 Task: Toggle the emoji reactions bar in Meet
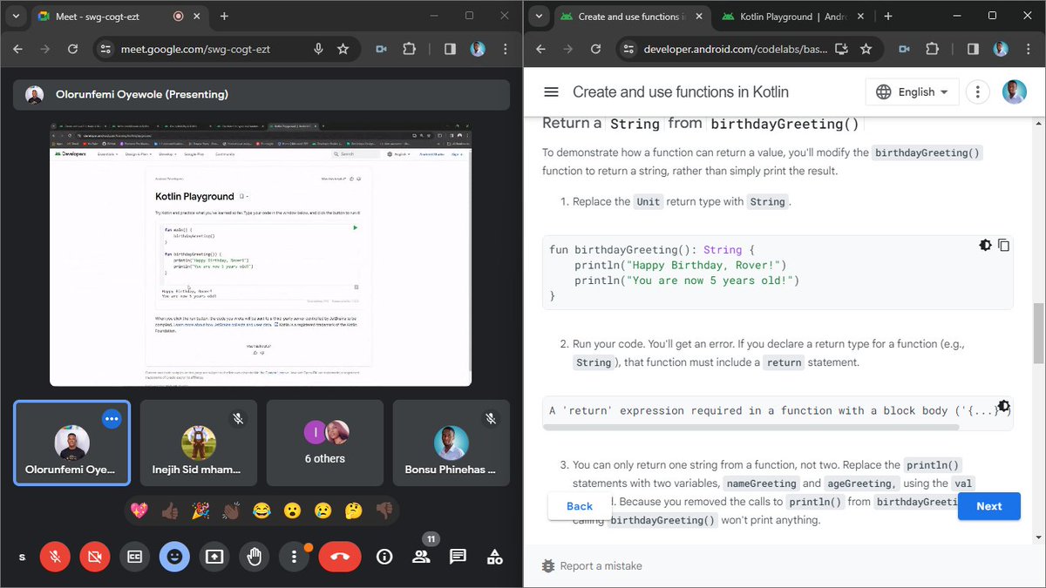(174, 557)
